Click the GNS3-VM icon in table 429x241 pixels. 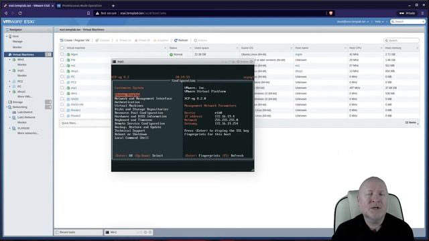point(68,104)
